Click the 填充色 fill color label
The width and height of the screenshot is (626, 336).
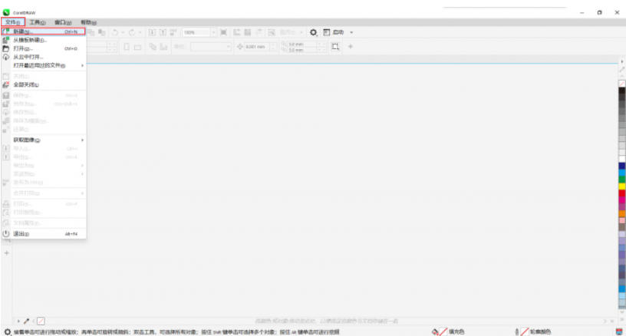coord(456,331)
